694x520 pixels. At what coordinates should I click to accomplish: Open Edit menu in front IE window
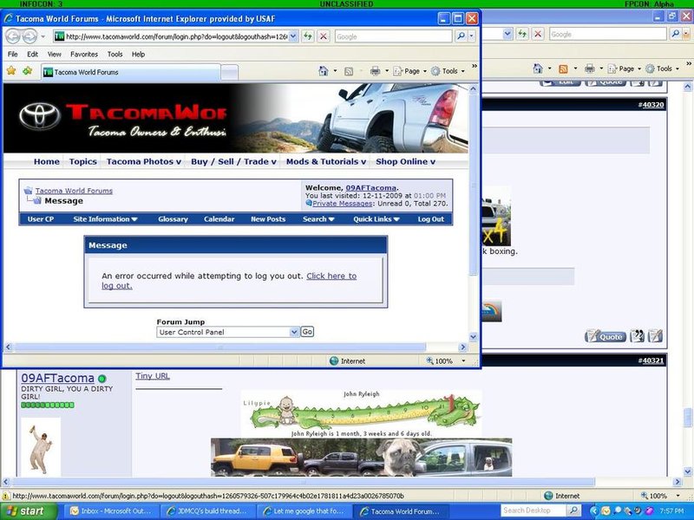coord(32,54)
